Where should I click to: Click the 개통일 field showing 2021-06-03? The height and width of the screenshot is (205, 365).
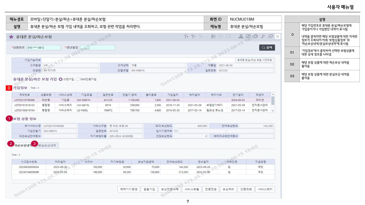(x=246, y=65)
